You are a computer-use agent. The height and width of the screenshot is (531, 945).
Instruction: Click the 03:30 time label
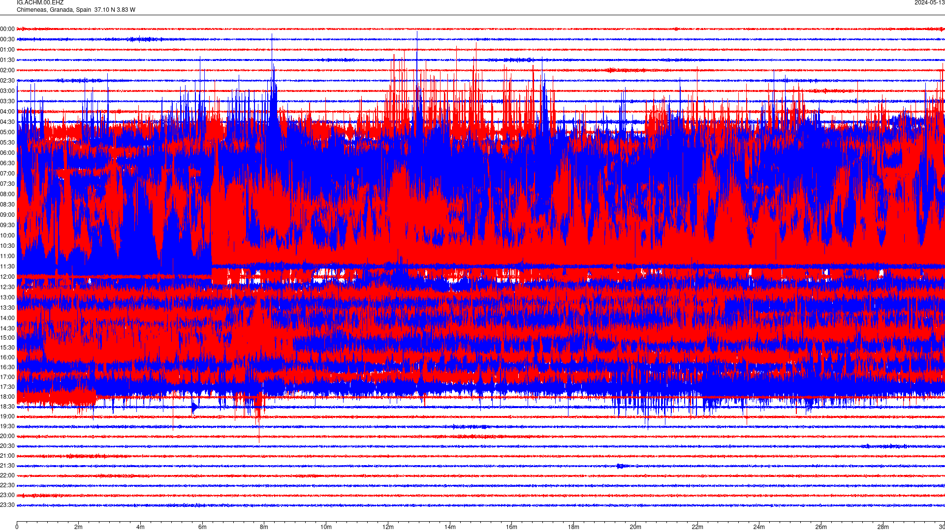(7, 101)
